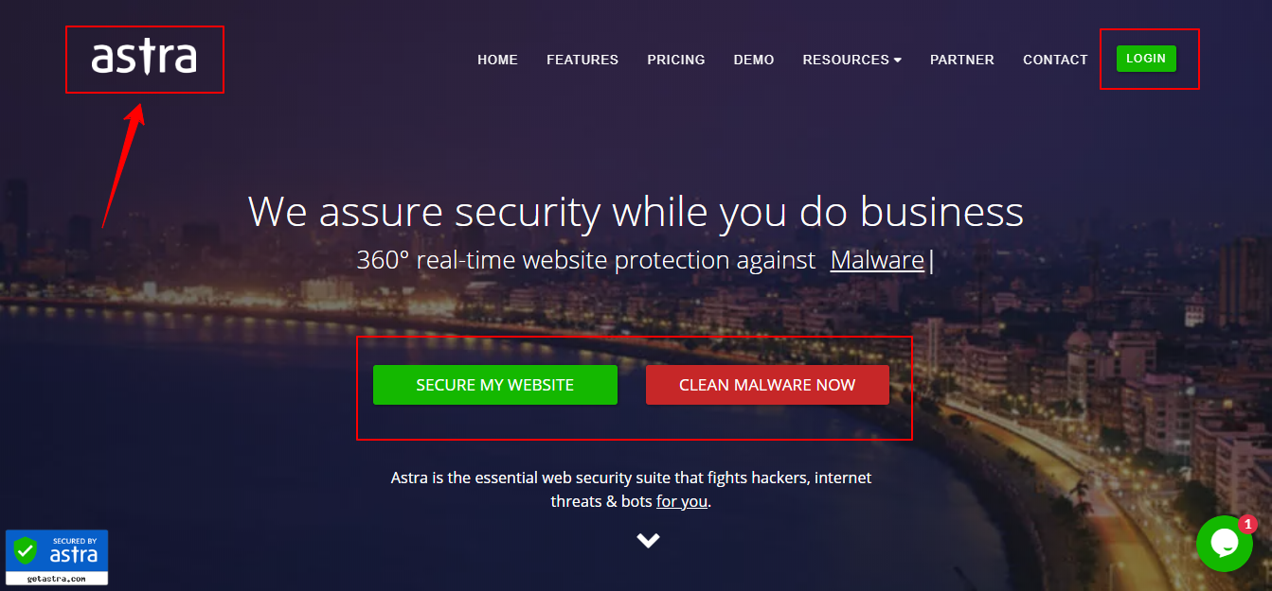Open the CONTACT navigation link
The width and height of the screenshot is (1272, 591).
(1055, 60)
